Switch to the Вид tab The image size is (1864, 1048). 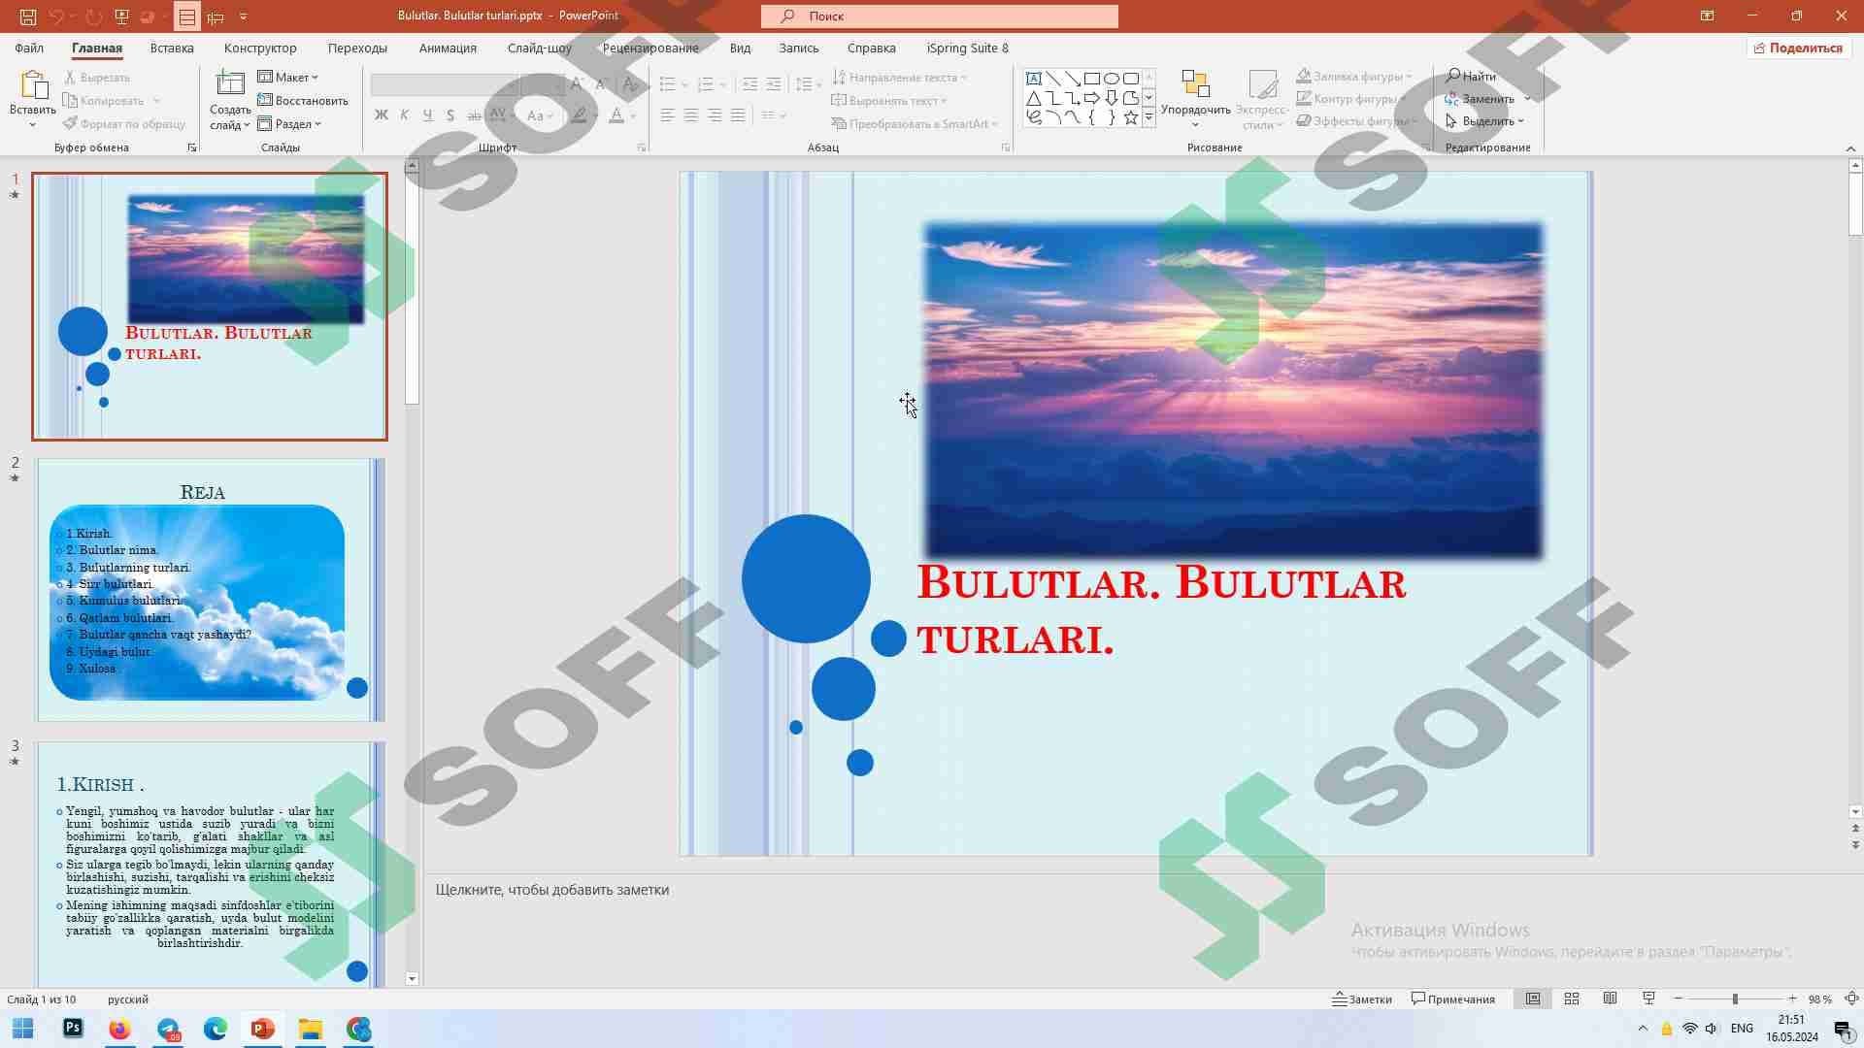[x=740, y=48]
